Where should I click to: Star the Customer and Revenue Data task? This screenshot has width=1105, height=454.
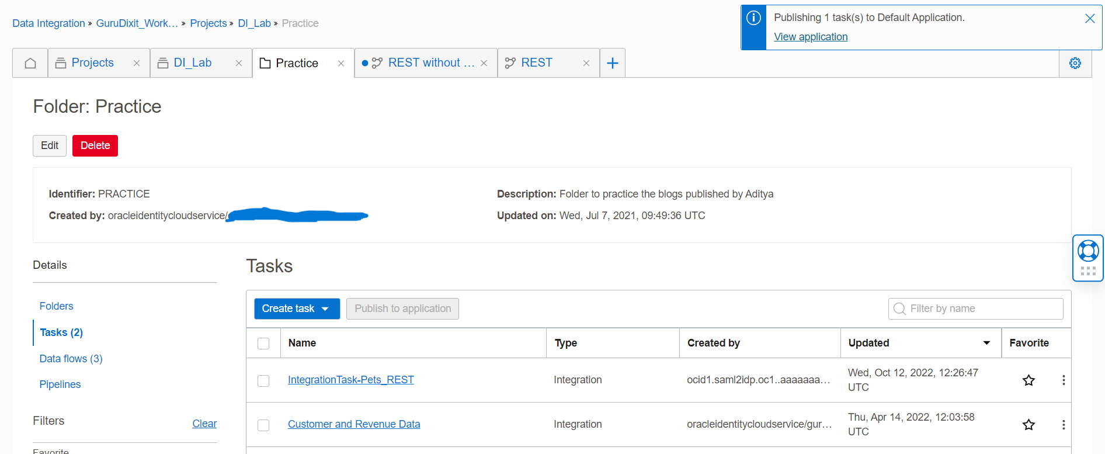(1028, 425)
